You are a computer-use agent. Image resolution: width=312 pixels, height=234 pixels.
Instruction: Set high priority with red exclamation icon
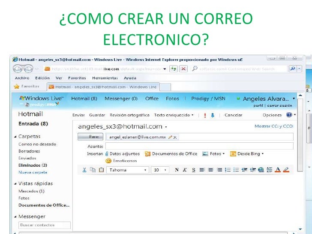click(x=205, y=115)
